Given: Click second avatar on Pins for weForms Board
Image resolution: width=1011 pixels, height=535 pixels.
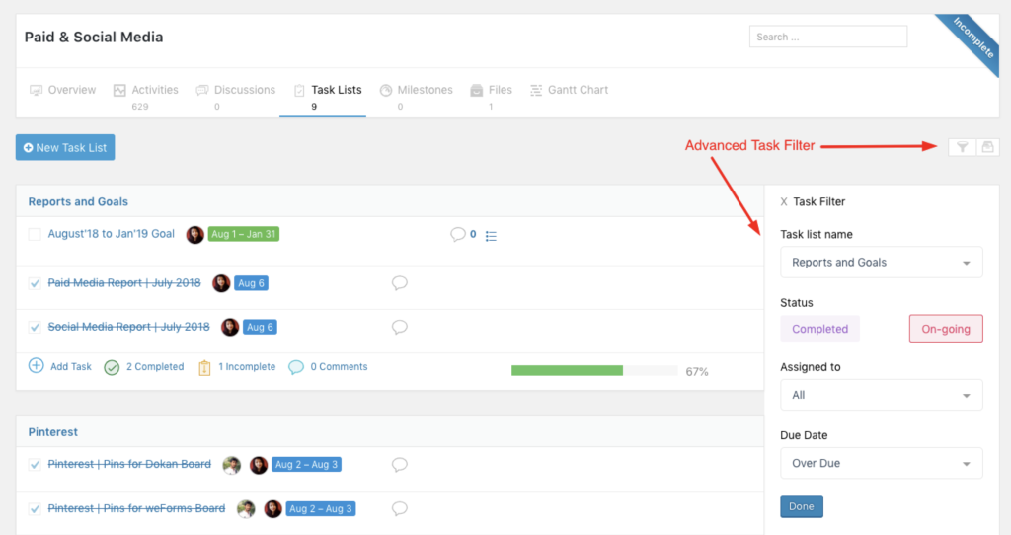Looking at the screenshot, I should pyautogui.click(x=272, y=509).
